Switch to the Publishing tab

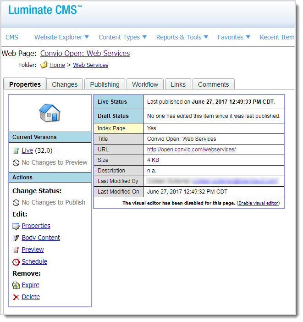pyautogui.click(x=105, y=84)
